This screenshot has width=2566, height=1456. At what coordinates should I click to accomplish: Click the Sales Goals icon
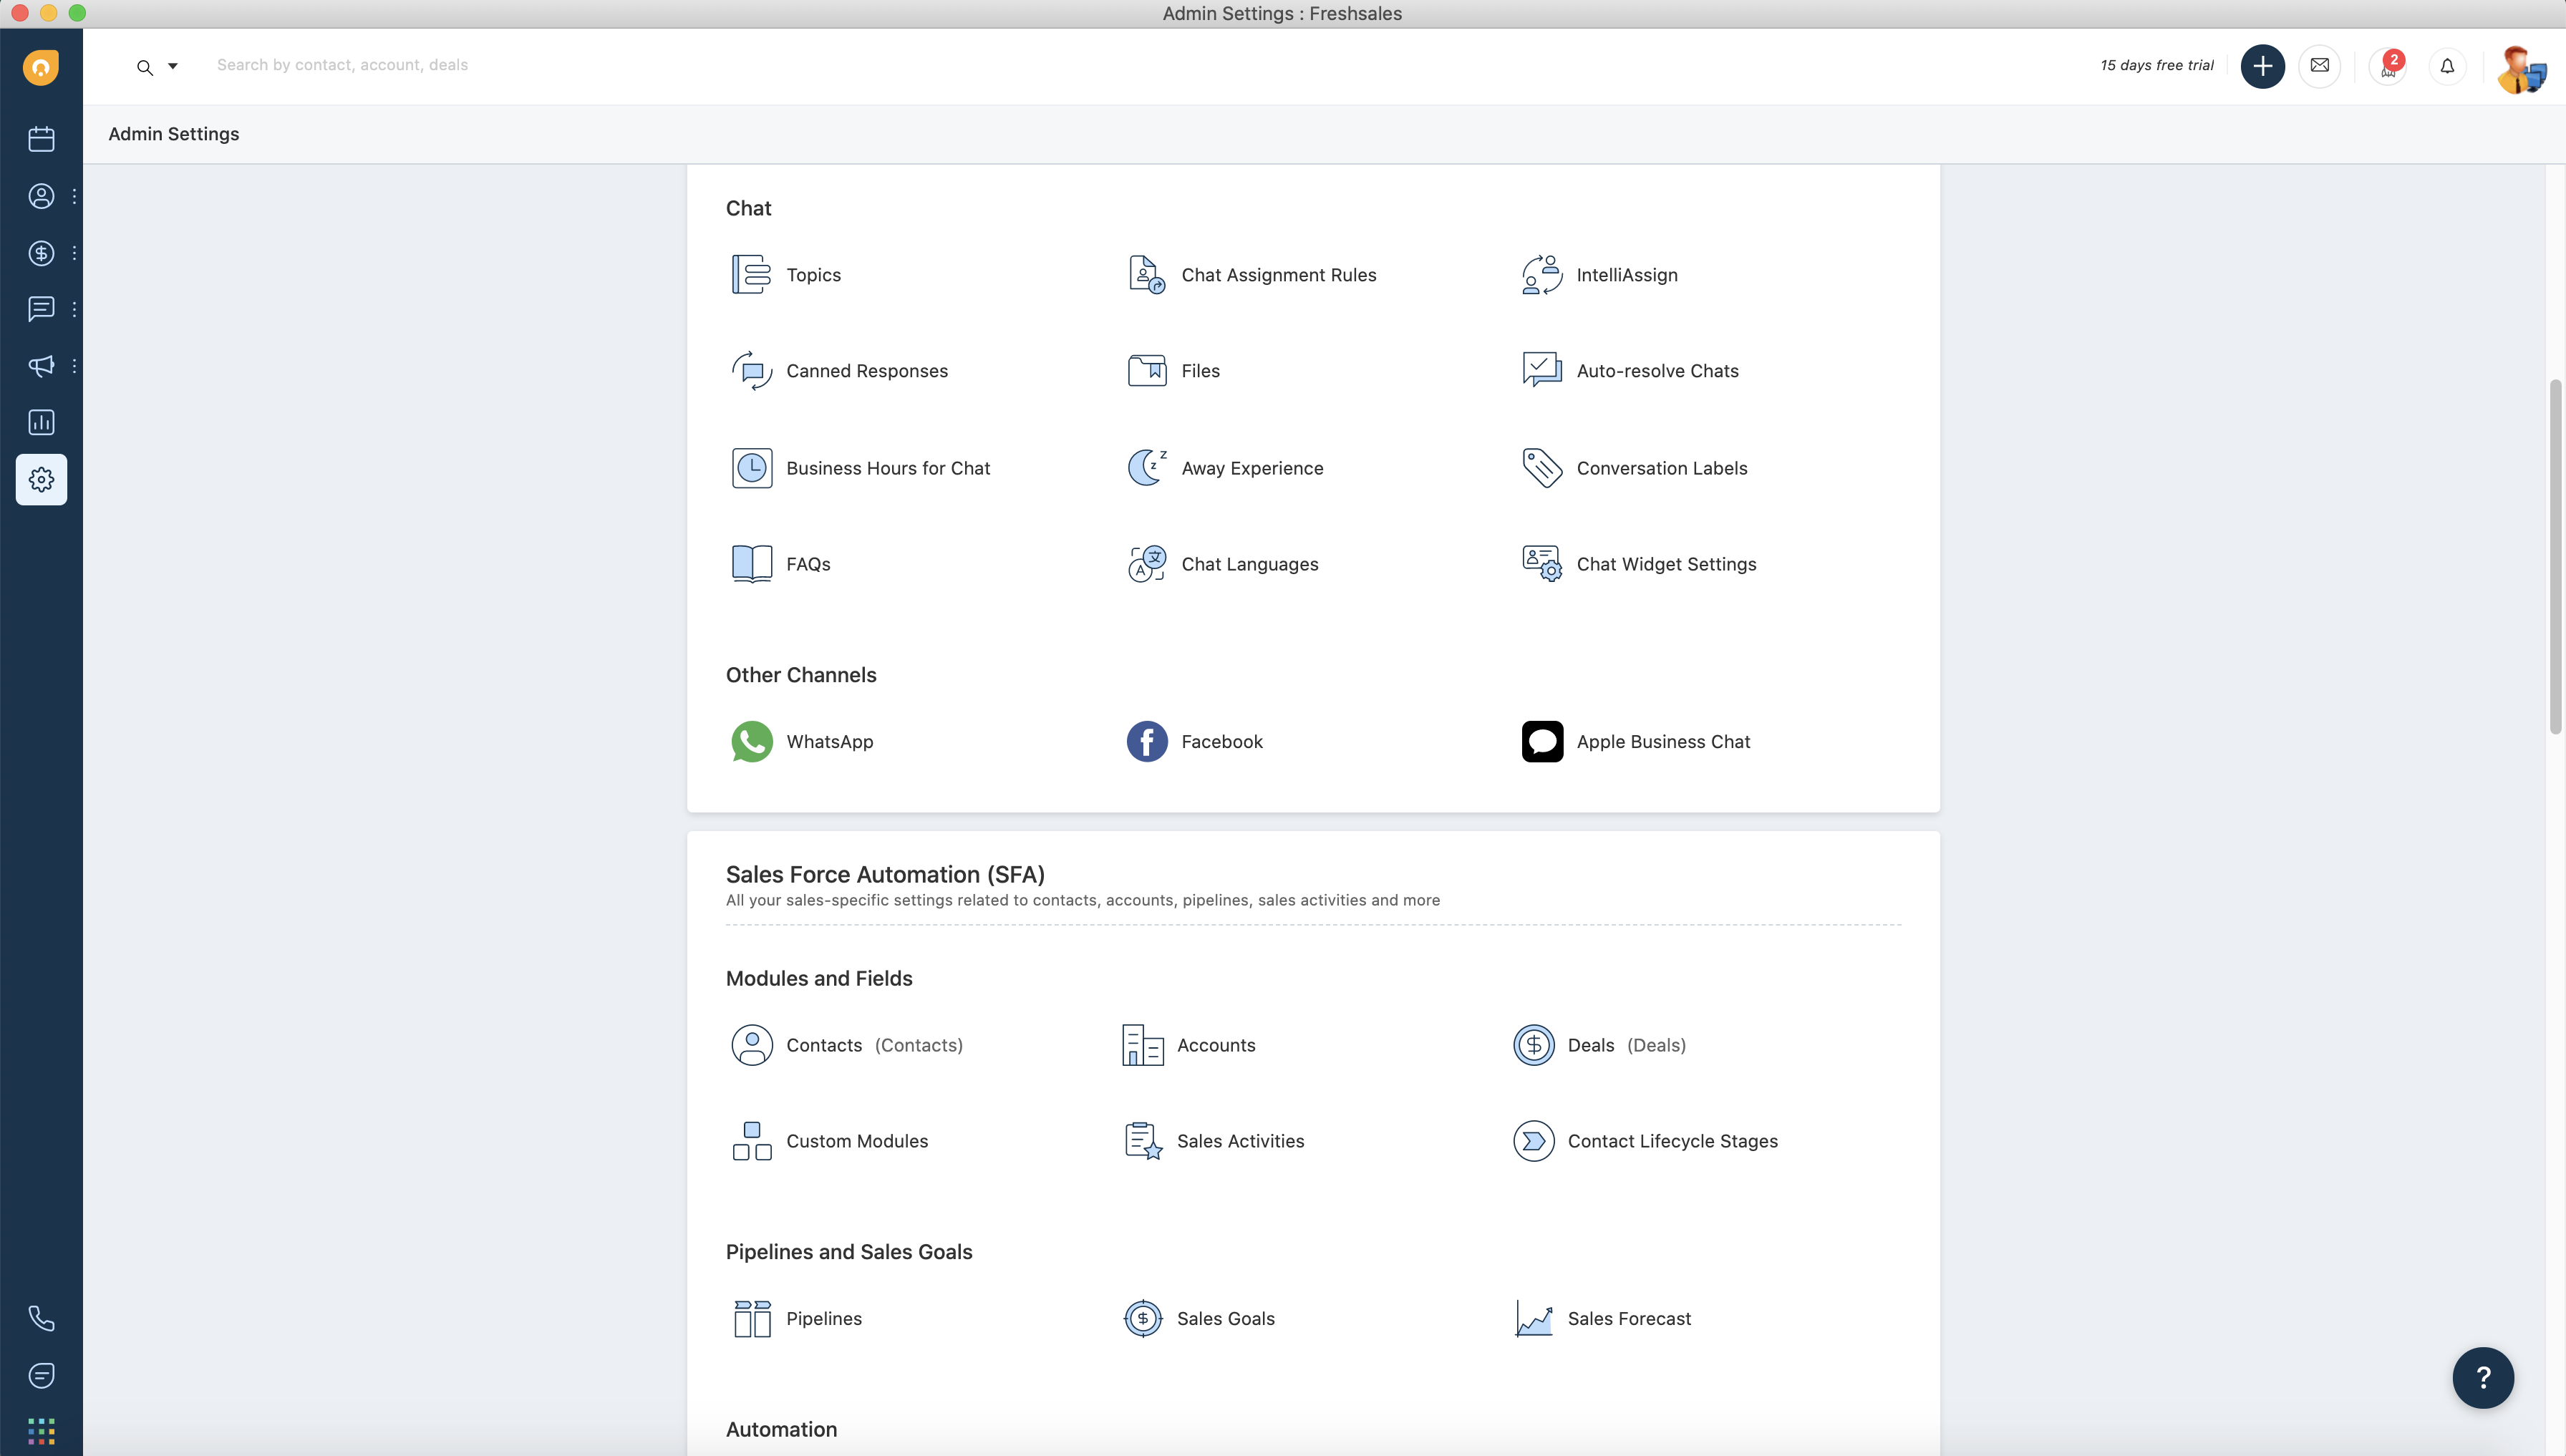(1142, 1318)
